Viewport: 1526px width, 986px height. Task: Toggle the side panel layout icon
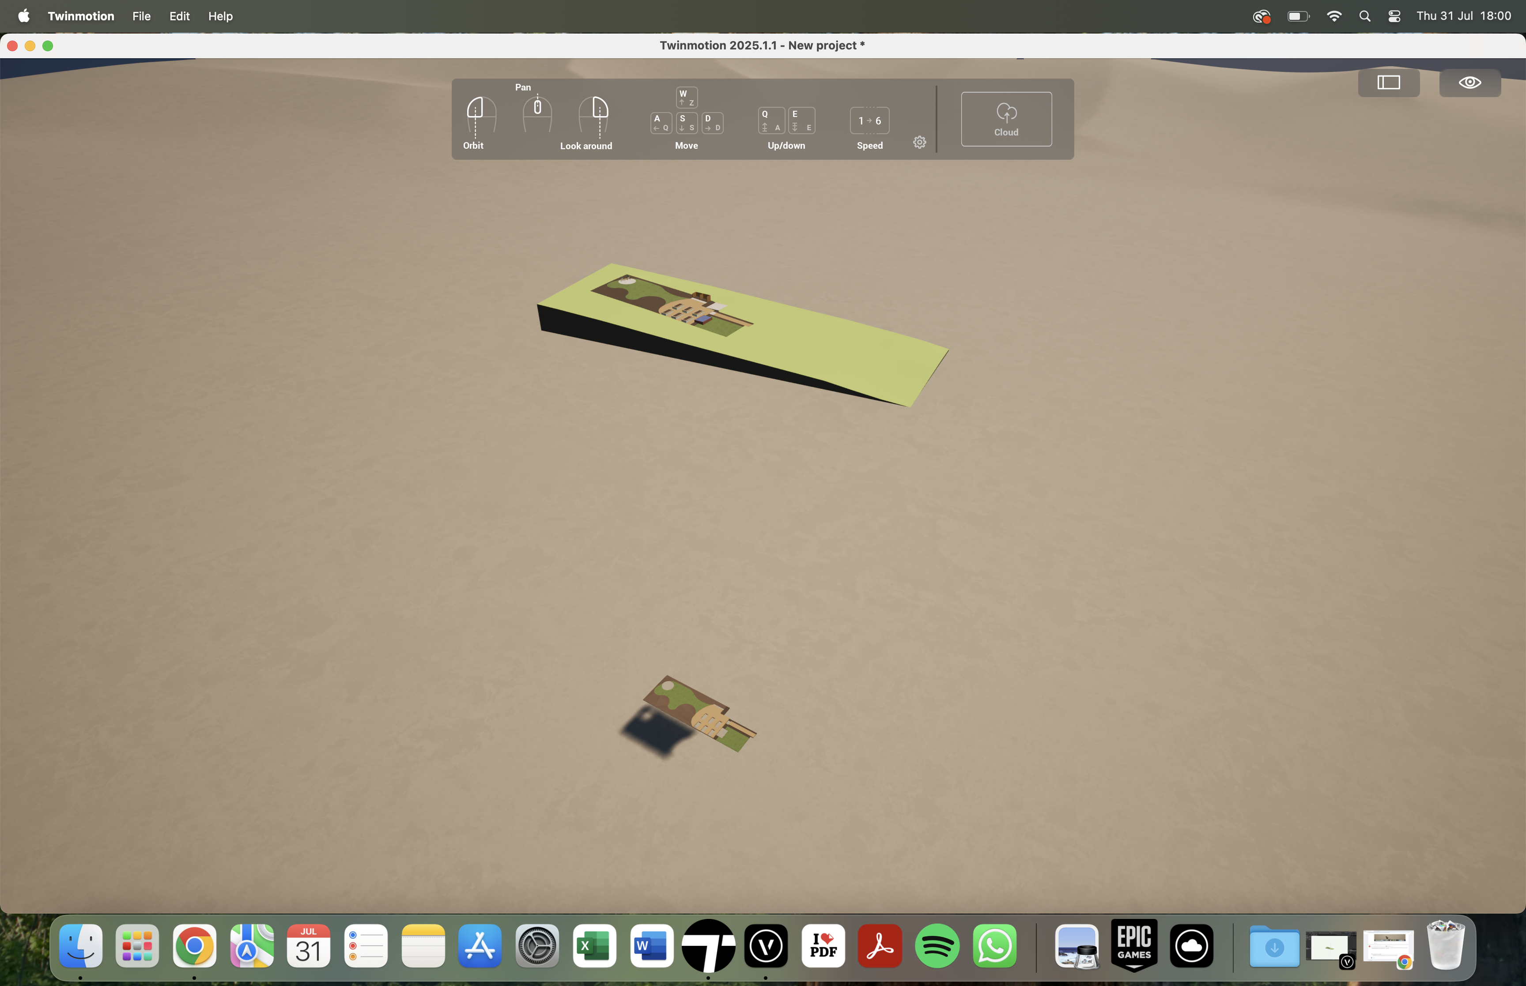(1388, 83)
